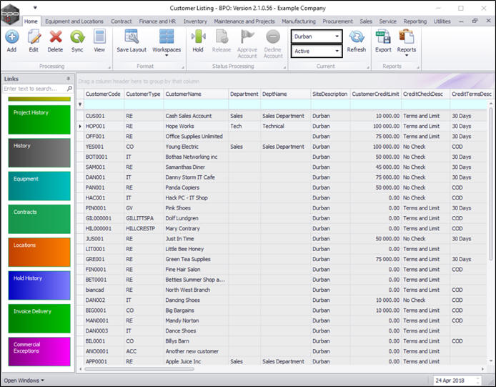Click the red Delete icon
Image resolution: width=496 pixels, height=387 pixels.
55,39
